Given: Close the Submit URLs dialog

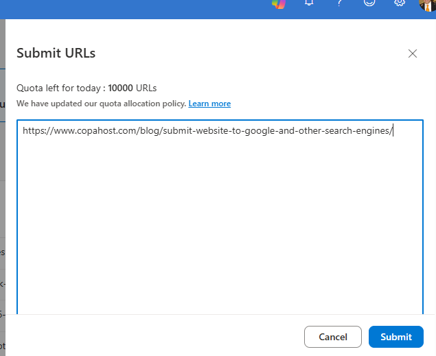Looking at the screenshot, I should click(x=413, y=54).
